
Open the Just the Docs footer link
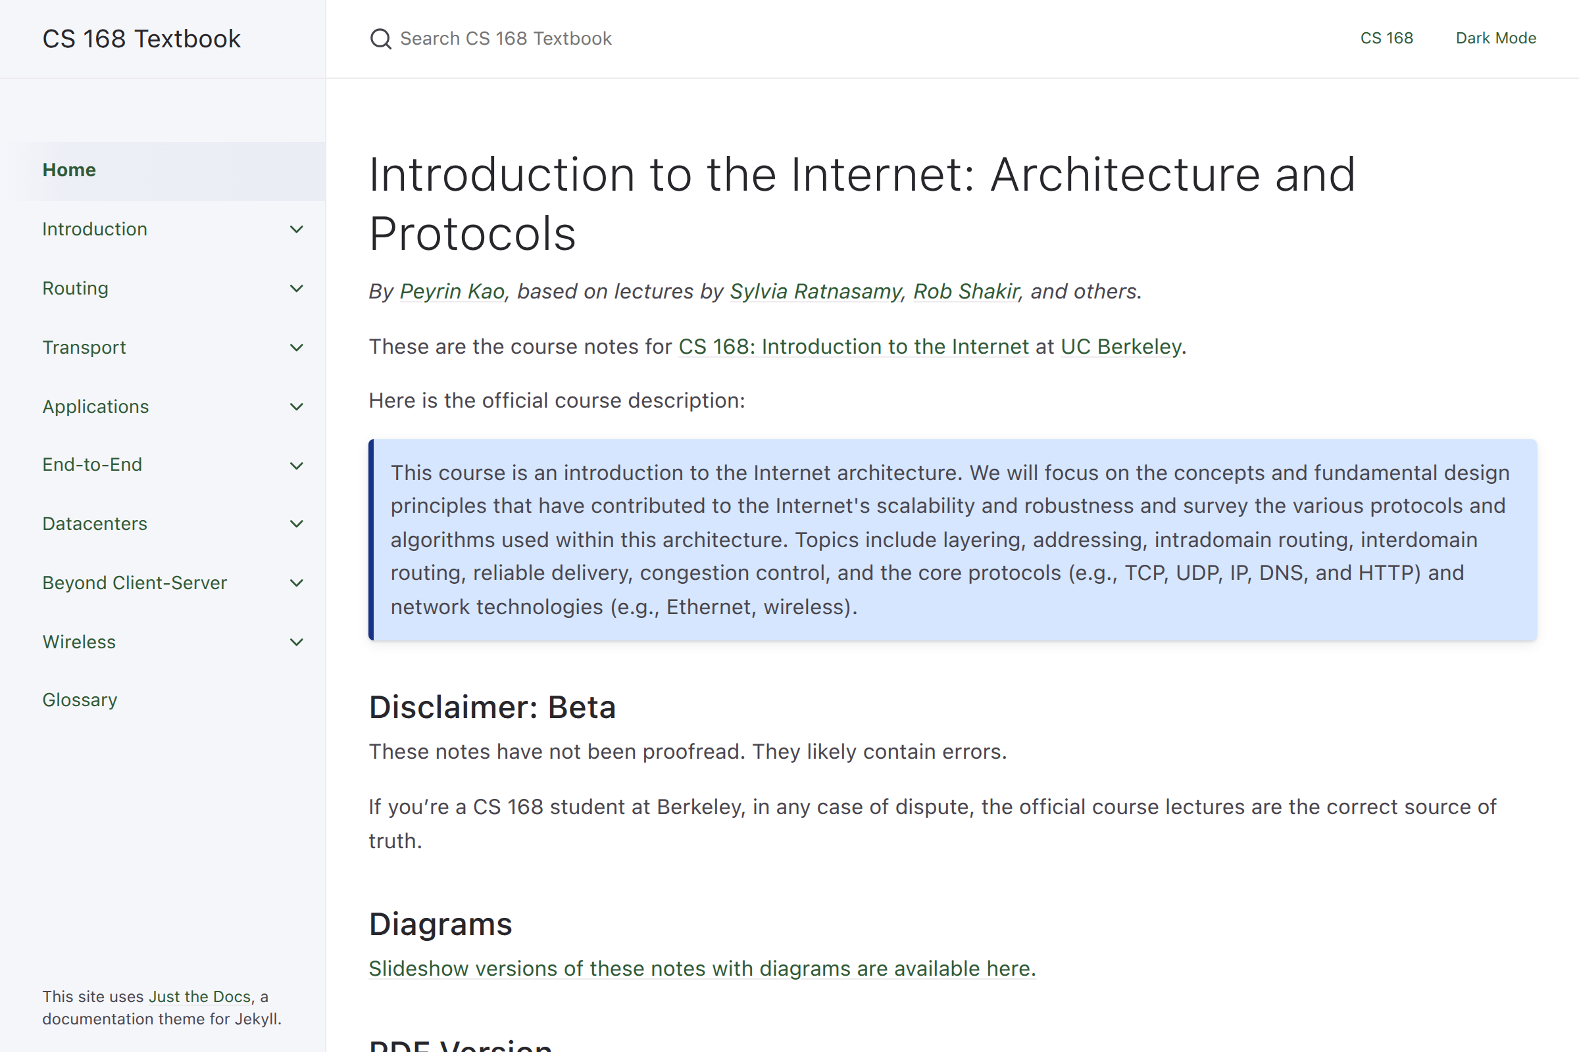pyautogui.click(x=200, y=997)
